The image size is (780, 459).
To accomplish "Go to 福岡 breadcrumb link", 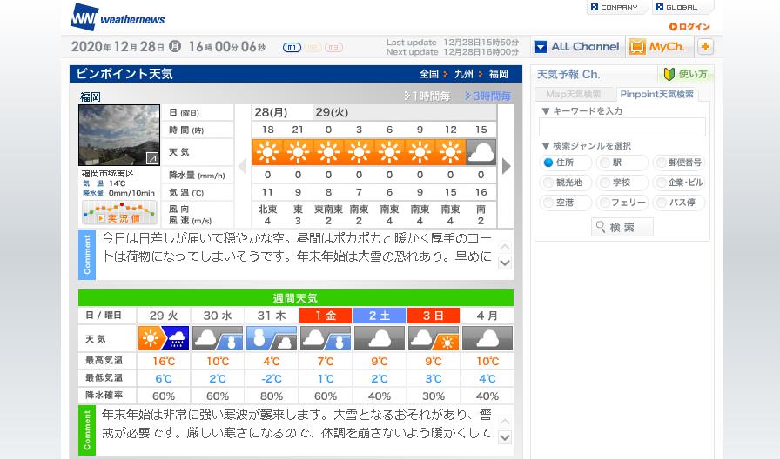I will tap(499, 74).
